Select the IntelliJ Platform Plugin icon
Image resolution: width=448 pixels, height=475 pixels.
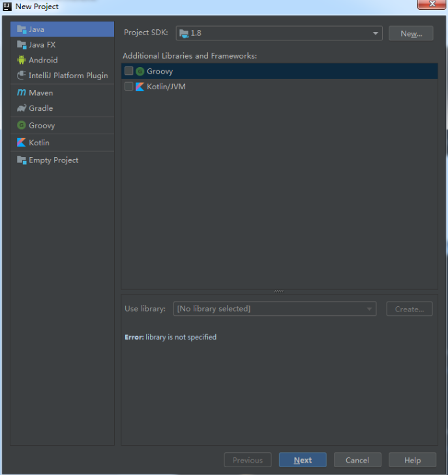tap(22, 75)
